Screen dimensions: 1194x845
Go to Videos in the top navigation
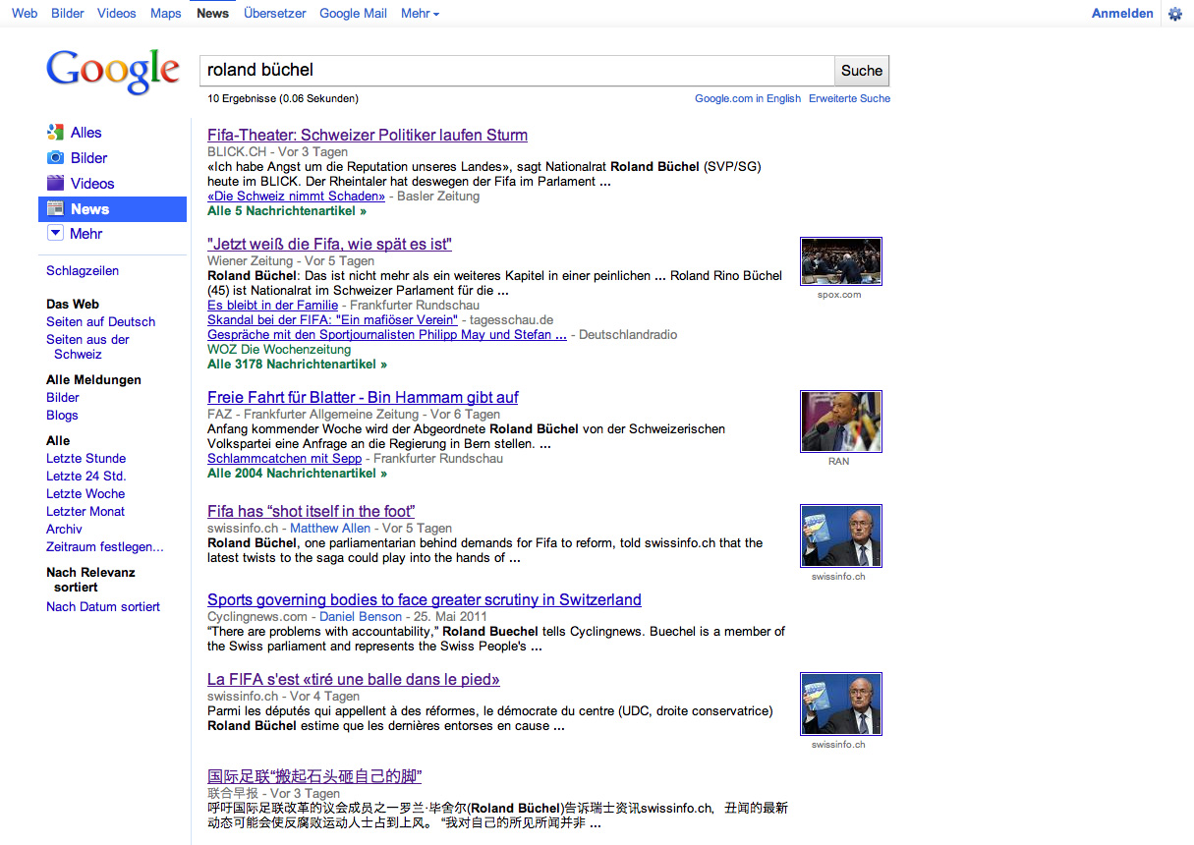tap(117, 14)
